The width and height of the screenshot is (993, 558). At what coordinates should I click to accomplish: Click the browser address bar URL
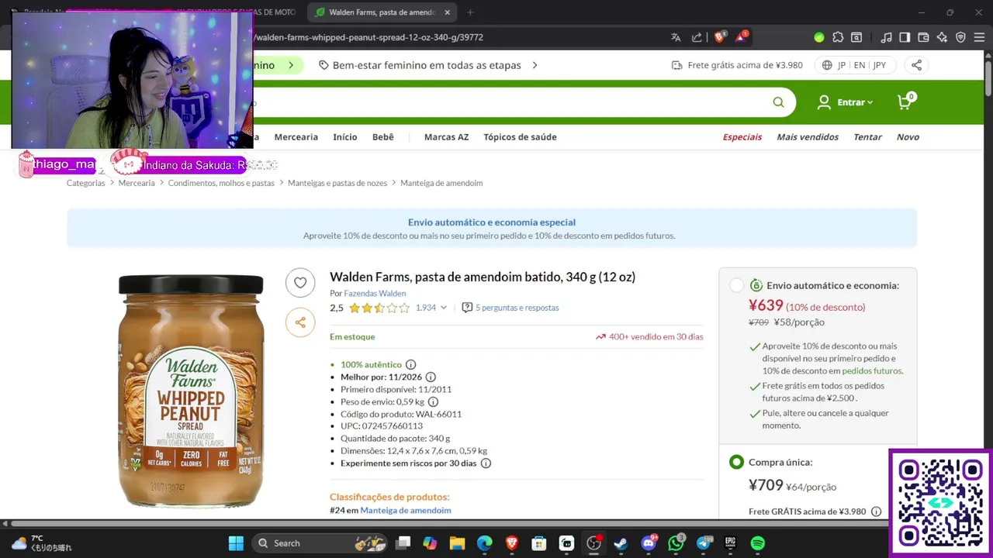coord(369,37)
